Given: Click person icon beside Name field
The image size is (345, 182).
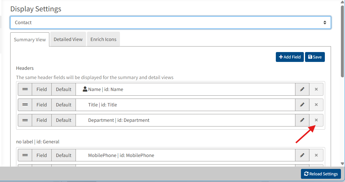Looking at the screenshot, I should pos(85,89).
